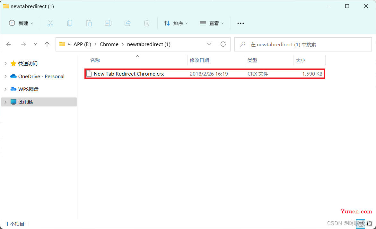
Task: Click the Paste clipboard icon
Action: tap(89, 23)
